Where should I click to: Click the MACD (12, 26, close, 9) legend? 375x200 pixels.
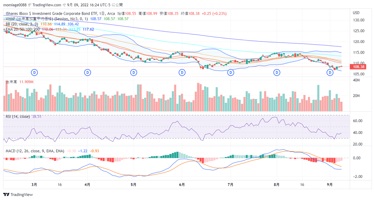point(35,151)
